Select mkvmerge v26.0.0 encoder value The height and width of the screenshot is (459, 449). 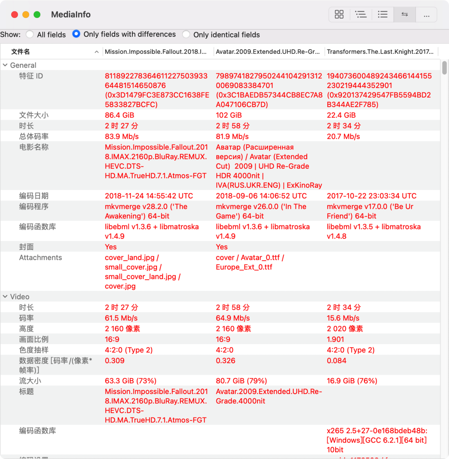pyautogui.click(x=261, y=211)
